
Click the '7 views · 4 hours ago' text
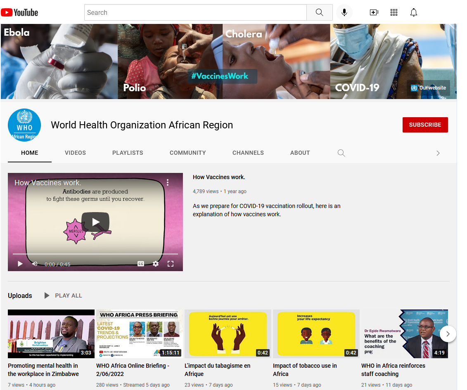point(31,385)
